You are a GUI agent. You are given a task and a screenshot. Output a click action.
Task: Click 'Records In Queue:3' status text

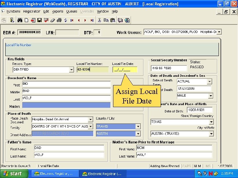pyautogui.click(x=16, y=166)
